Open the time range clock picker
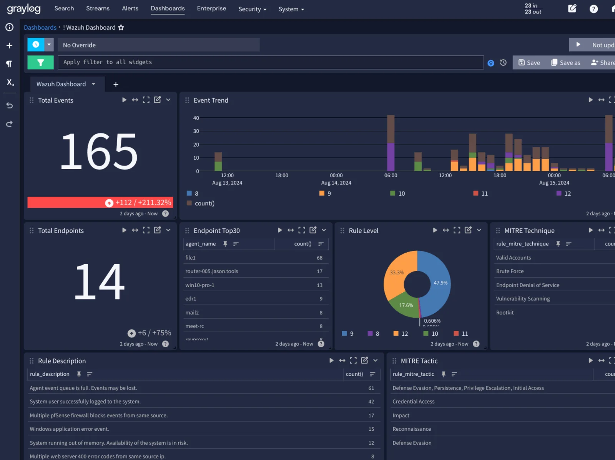 pos(36,45)
